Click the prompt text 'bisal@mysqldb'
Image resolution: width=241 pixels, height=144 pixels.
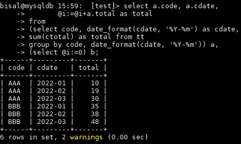coord(27,6)
